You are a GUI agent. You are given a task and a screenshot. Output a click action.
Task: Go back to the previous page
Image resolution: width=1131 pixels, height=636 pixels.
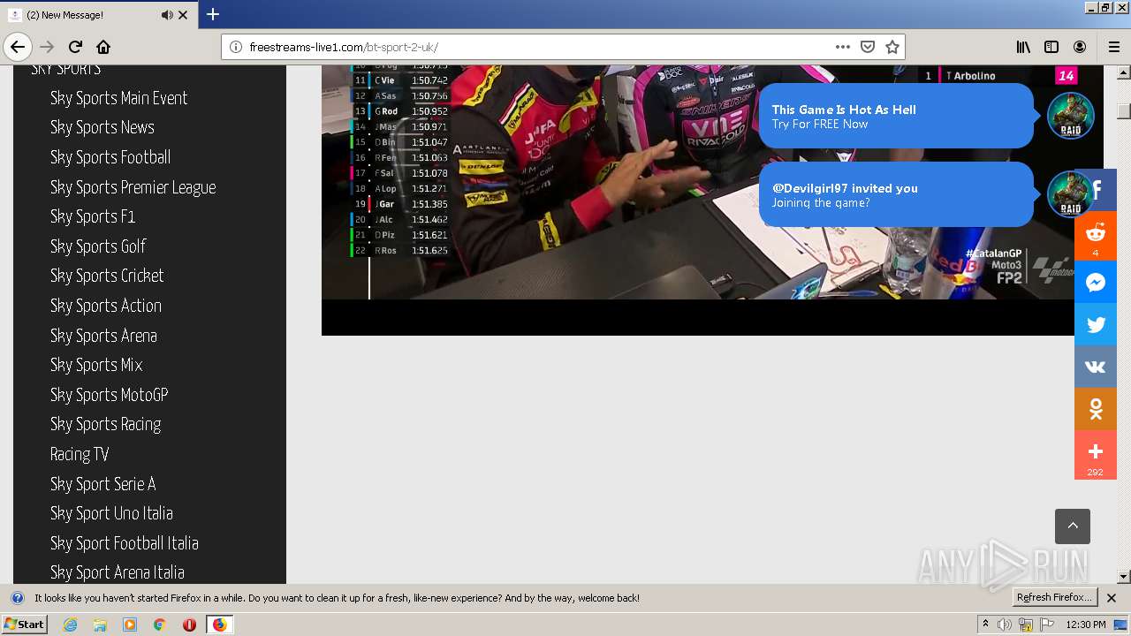pos(18,47)
